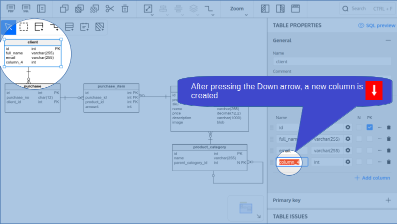The width and height of the screenshot is (397, 224).
Task: Open the SQL preview link
Action: [376, 25]
